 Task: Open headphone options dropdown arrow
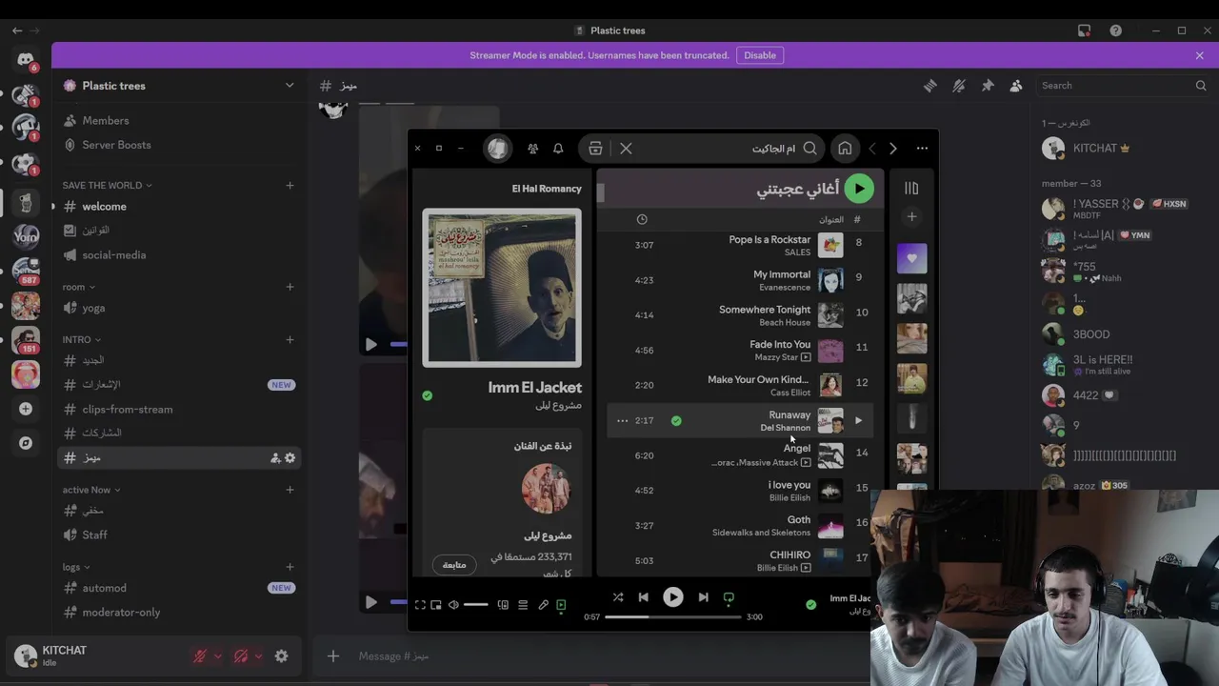258,656
